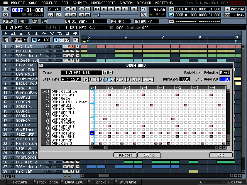The height and width of the screenshot is (185, 247).
Task: Select the first step time note button
Action: click(86, 79)
